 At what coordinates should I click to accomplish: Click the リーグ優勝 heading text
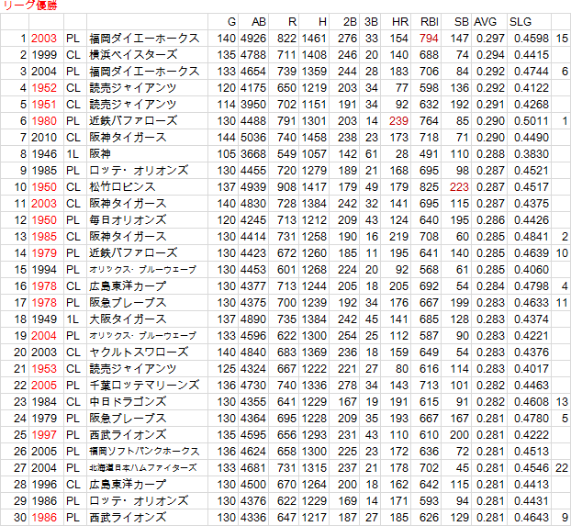(x=30, y=6)
